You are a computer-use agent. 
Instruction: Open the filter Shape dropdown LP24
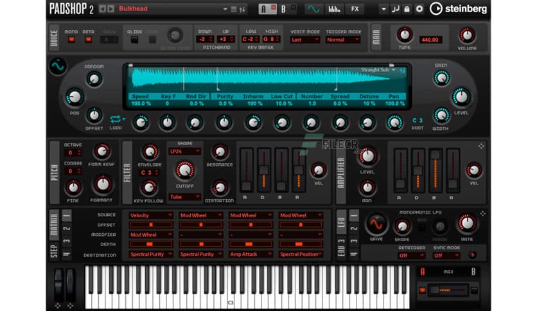point(184,151)
